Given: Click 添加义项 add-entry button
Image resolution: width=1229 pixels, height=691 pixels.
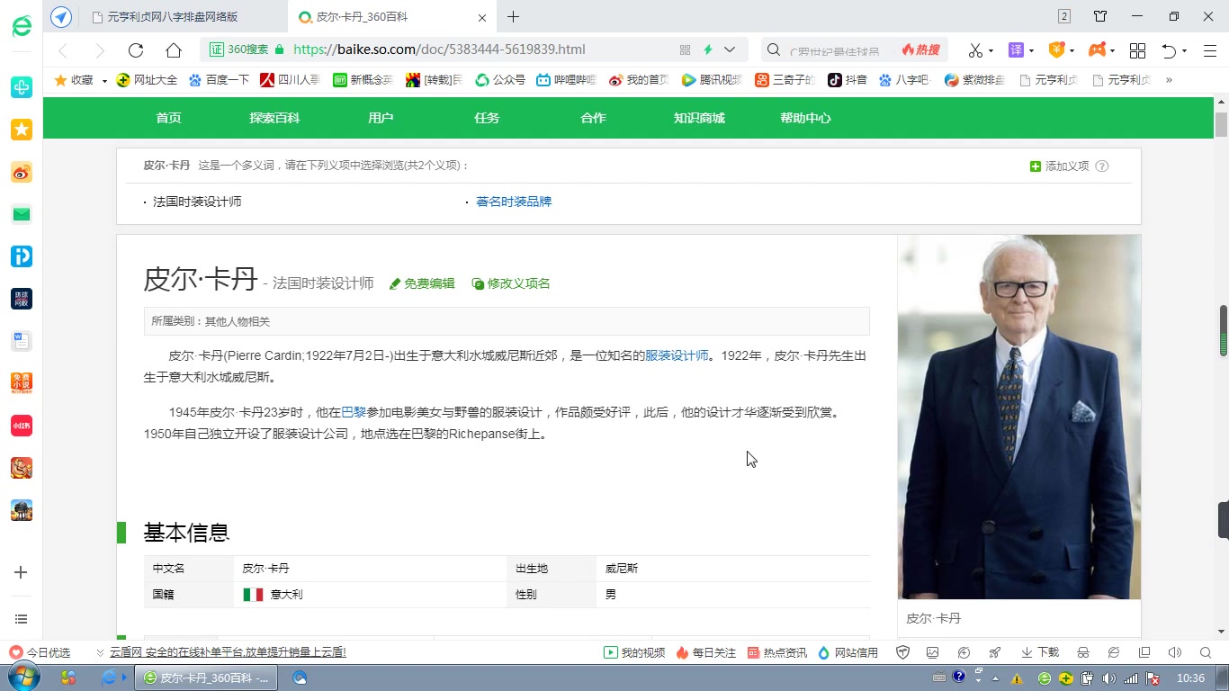Looking at the screenshot, I should pos(1060,166).
